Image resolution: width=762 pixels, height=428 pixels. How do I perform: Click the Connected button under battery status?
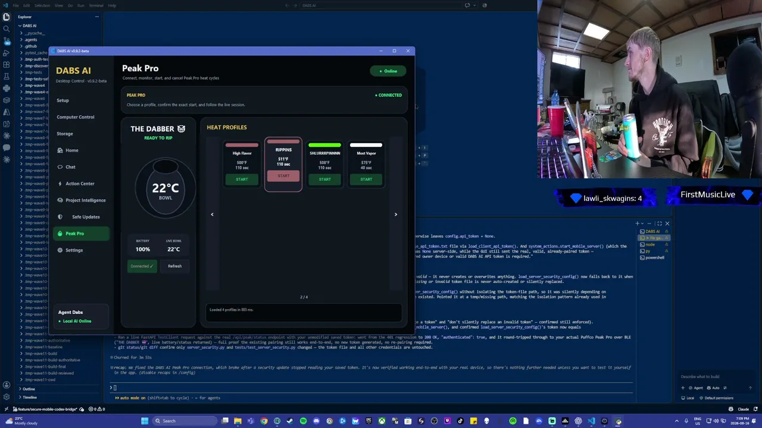[x=142, y=266]
